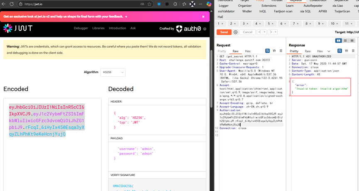Switch Response view to Raw
Viewport: 359px width, 191px height.
308,51
